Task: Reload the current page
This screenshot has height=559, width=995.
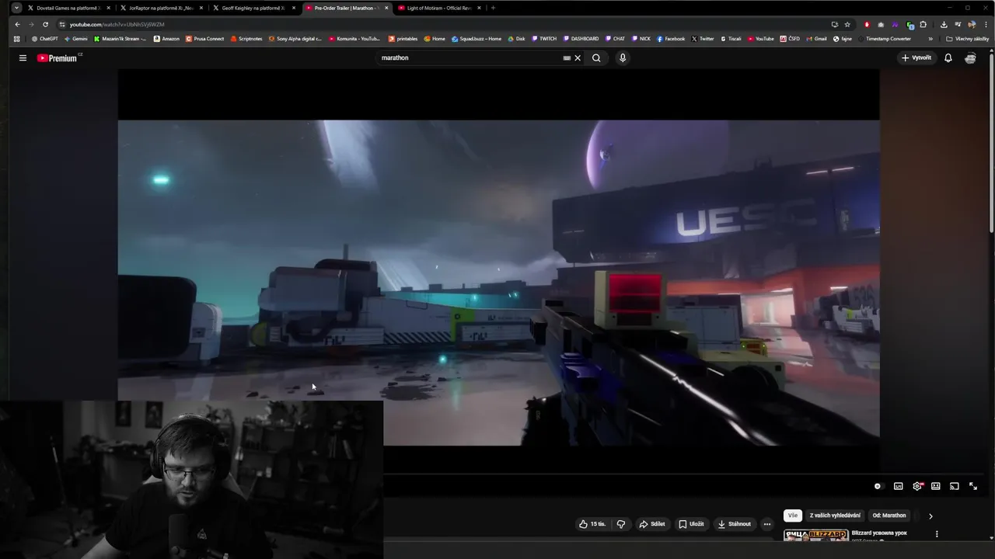Action: (x=45, y=24)
